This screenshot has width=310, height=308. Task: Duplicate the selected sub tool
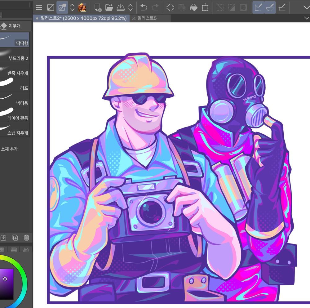(x=15, y=238)
